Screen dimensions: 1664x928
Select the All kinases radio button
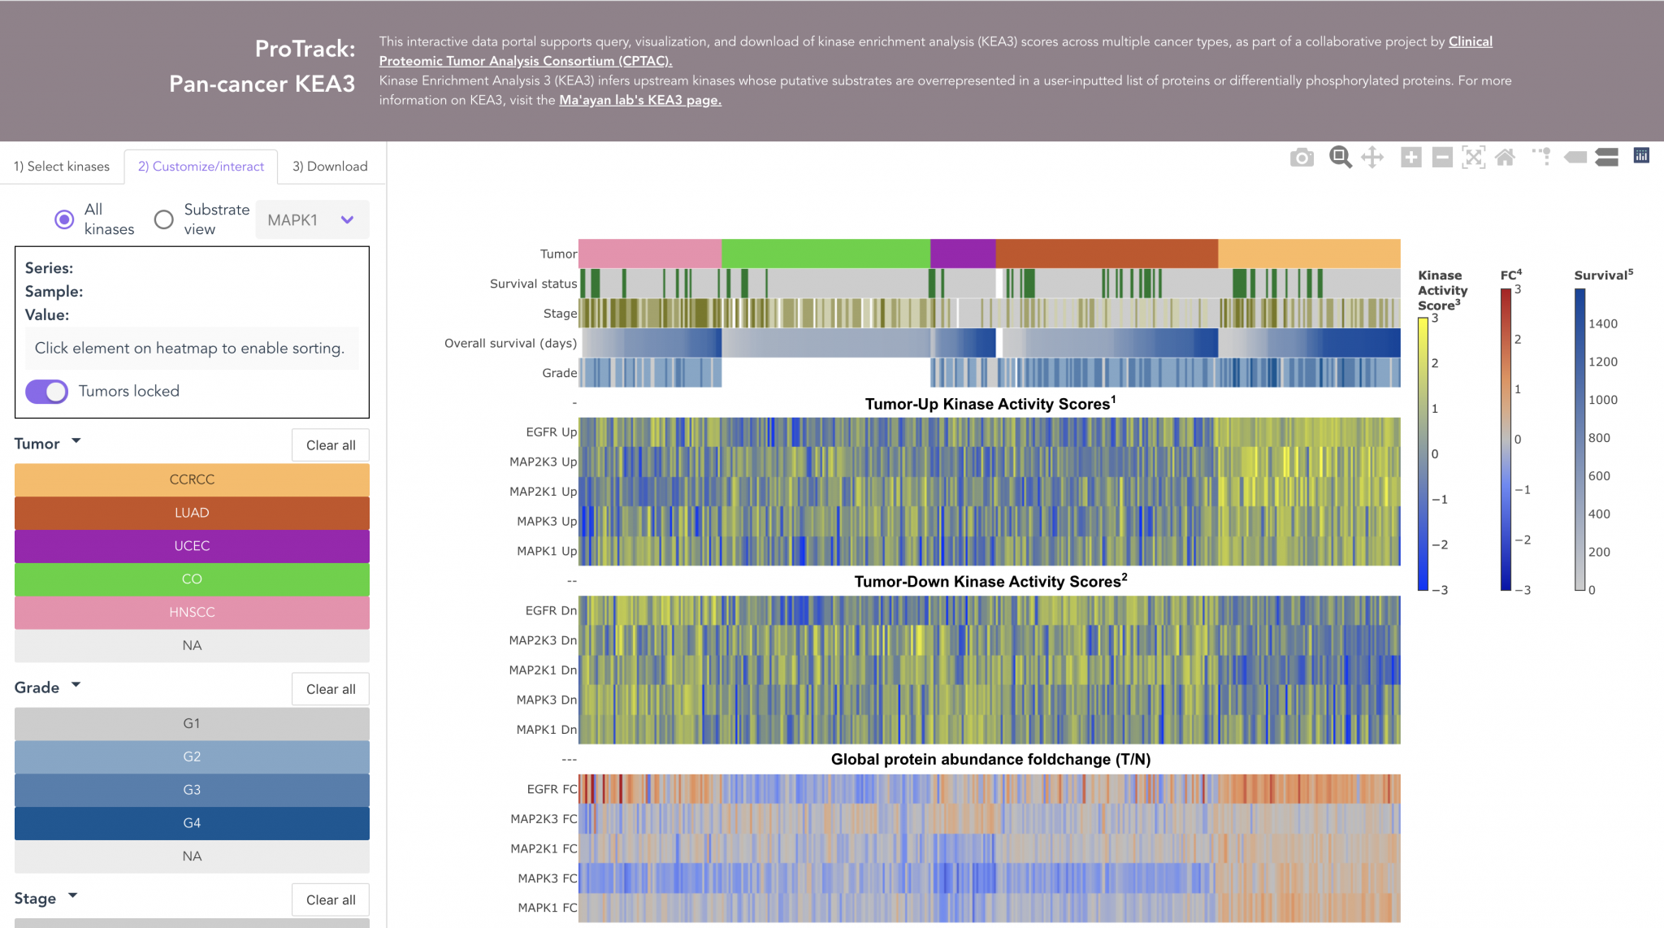64,219
